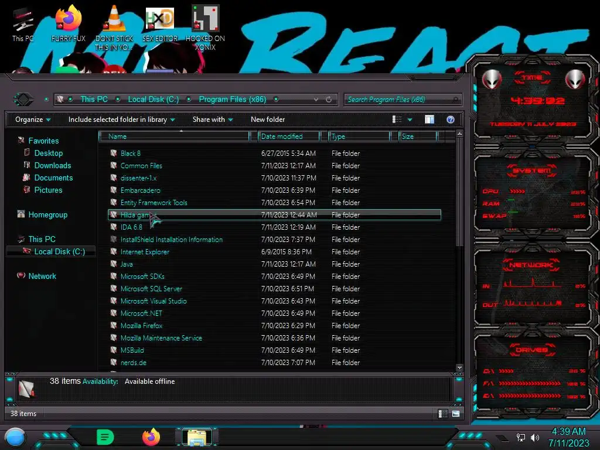Open the DONT STICK THIS VLC shortcut
The width and height of the screenshot is (600, 450).
[x=114, y=28]
